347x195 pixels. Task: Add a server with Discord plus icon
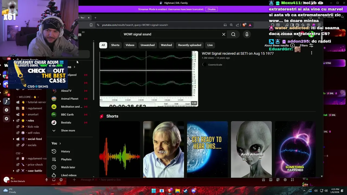click(x=7, y=110)
